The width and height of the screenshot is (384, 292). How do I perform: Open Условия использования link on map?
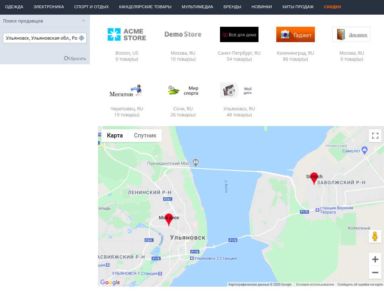(x=314, y=285)
